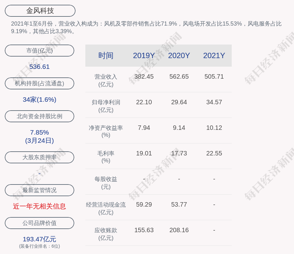Image resolution: width=294 pixels, height=254 pixels.
Task: Click the 应收账款 2020Y value 208.16
Action: tap(179, 230)
